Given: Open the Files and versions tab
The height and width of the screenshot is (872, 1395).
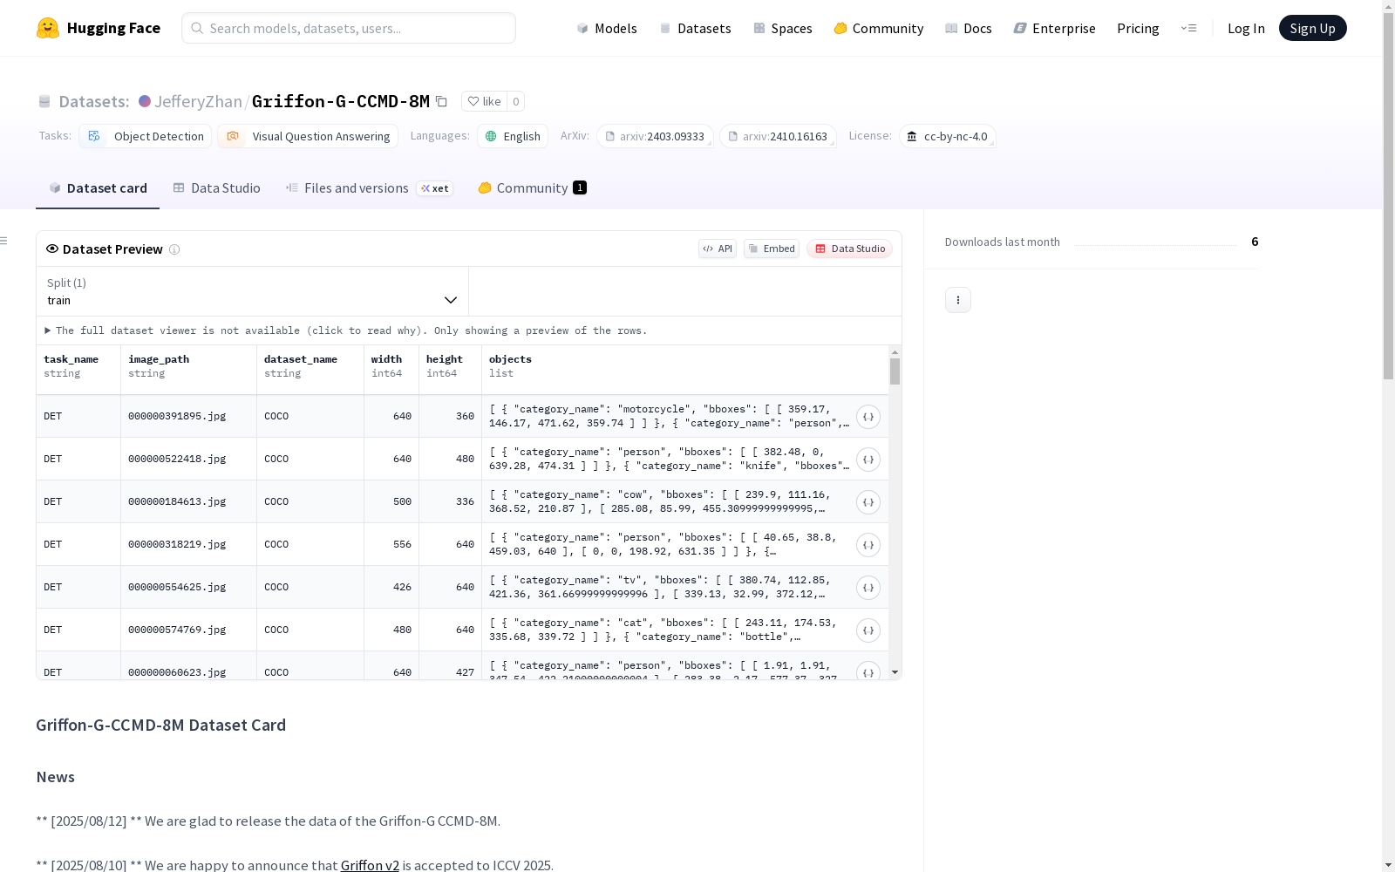Looking at the screenshot, I should (x=369, y=188).
